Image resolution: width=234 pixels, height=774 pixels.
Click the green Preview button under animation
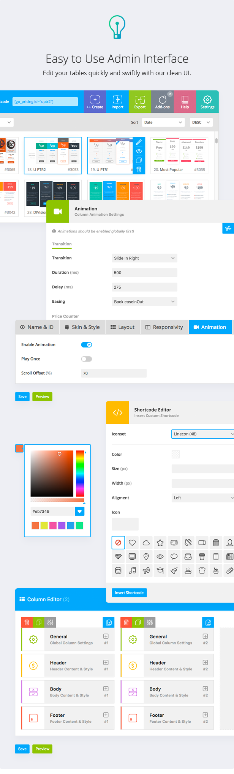click(x=42, y=396)
